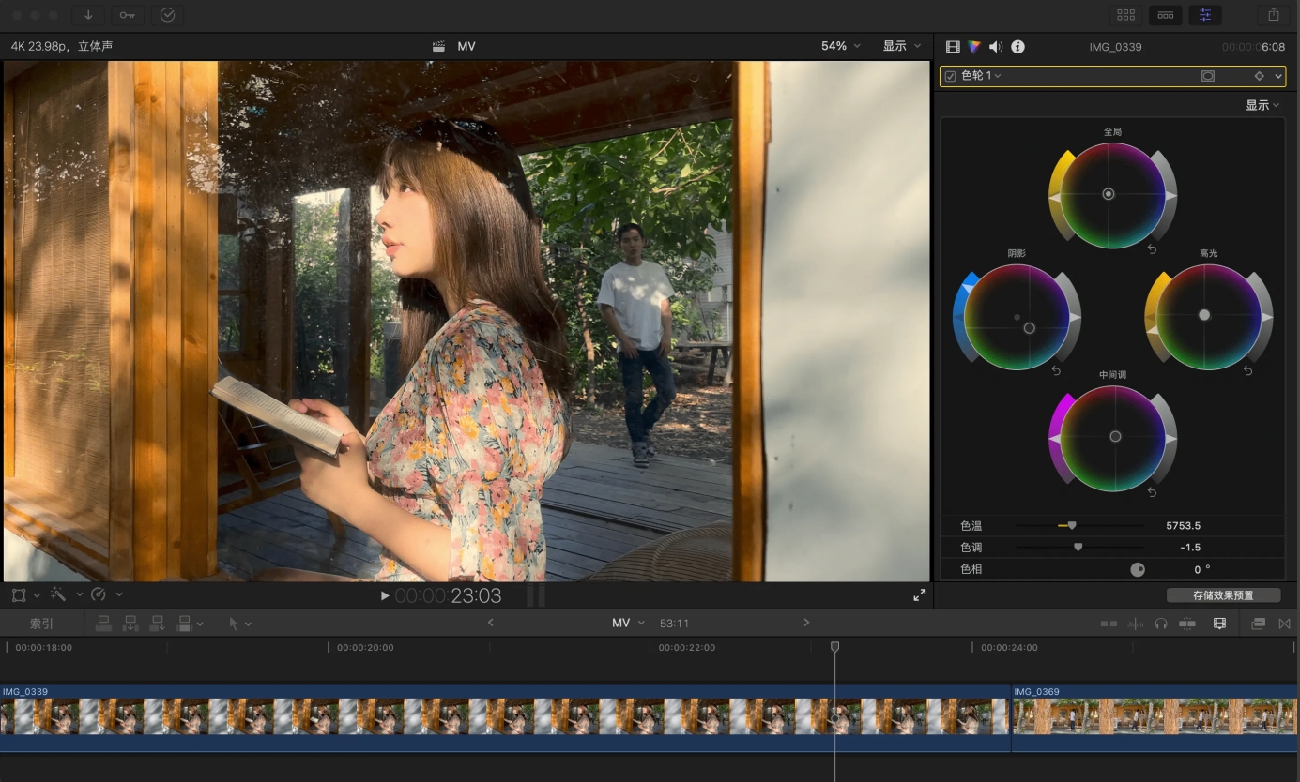1300x782 pixels.
Task: Click the MV project clapperboard icon
Action: point(438,46)
